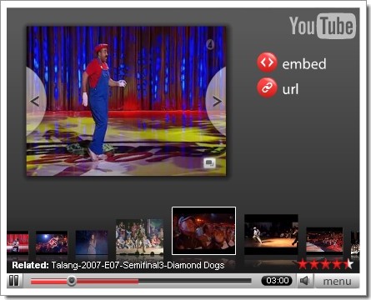Screen dimensions: 371x300
Task: Click the captions icon on video preview
Action: [209, 163]
